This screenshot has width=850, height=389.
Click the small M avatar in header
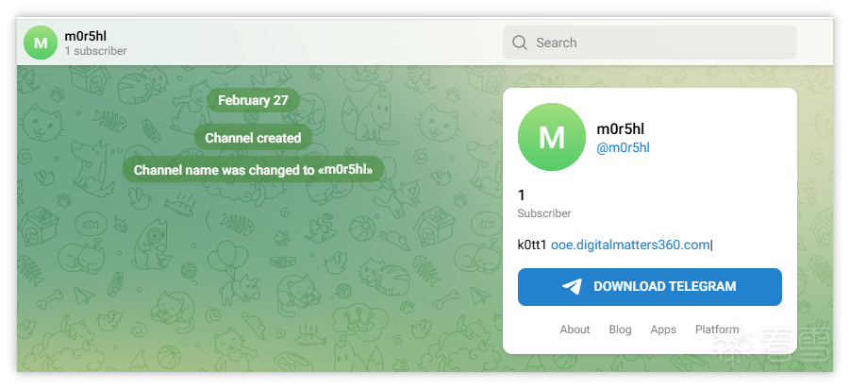point(41,42)
